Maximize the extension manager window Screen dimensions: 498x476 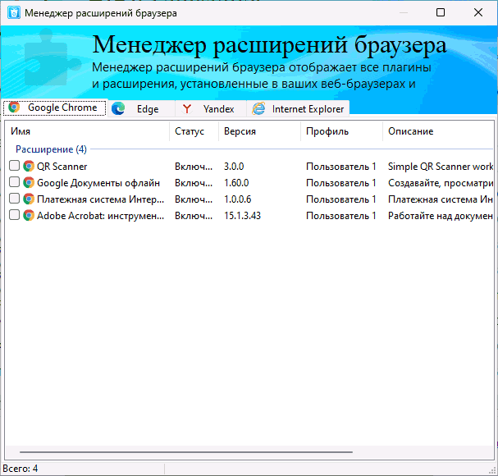[x=441, y=12]
